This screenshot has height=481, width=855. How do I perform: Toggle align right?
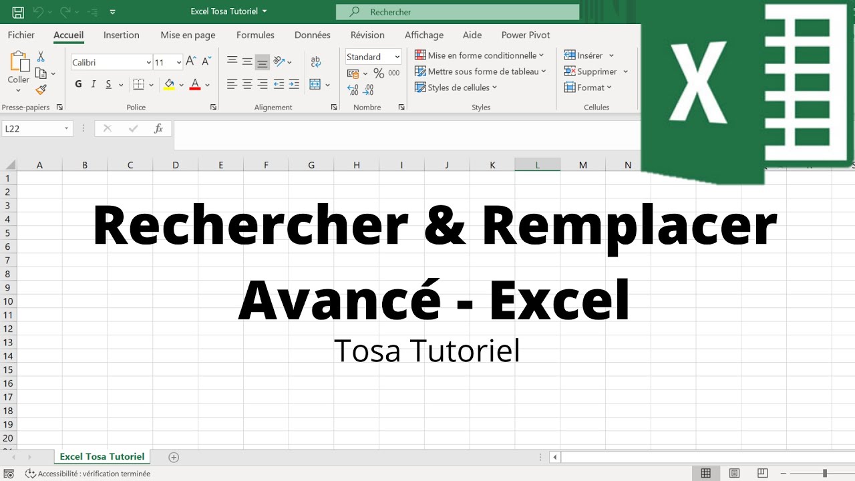pyautogui.click(x=263, y=84)
